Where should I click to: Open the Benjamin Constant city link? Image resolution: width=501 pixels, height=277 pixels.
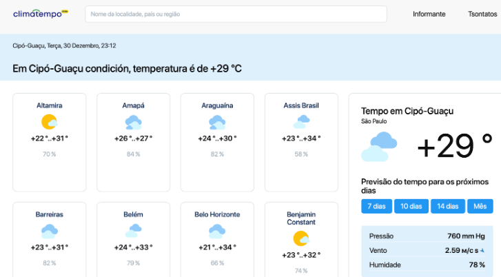(301, 218)
